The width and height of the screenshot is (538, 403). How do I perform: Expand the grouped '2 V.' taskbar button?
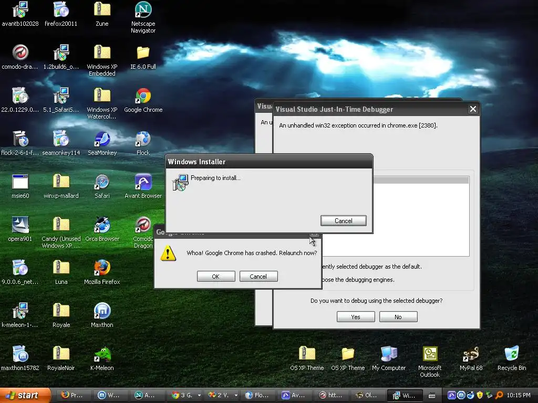pos(222,395)
